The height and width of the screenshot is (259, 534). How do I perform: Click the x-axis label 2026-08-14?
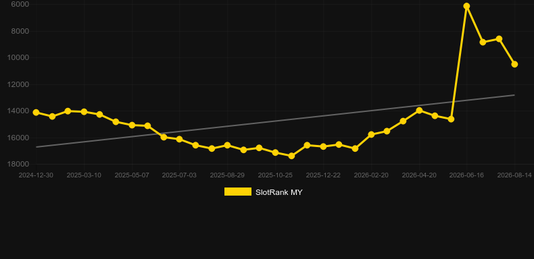[x=514, y=175]
